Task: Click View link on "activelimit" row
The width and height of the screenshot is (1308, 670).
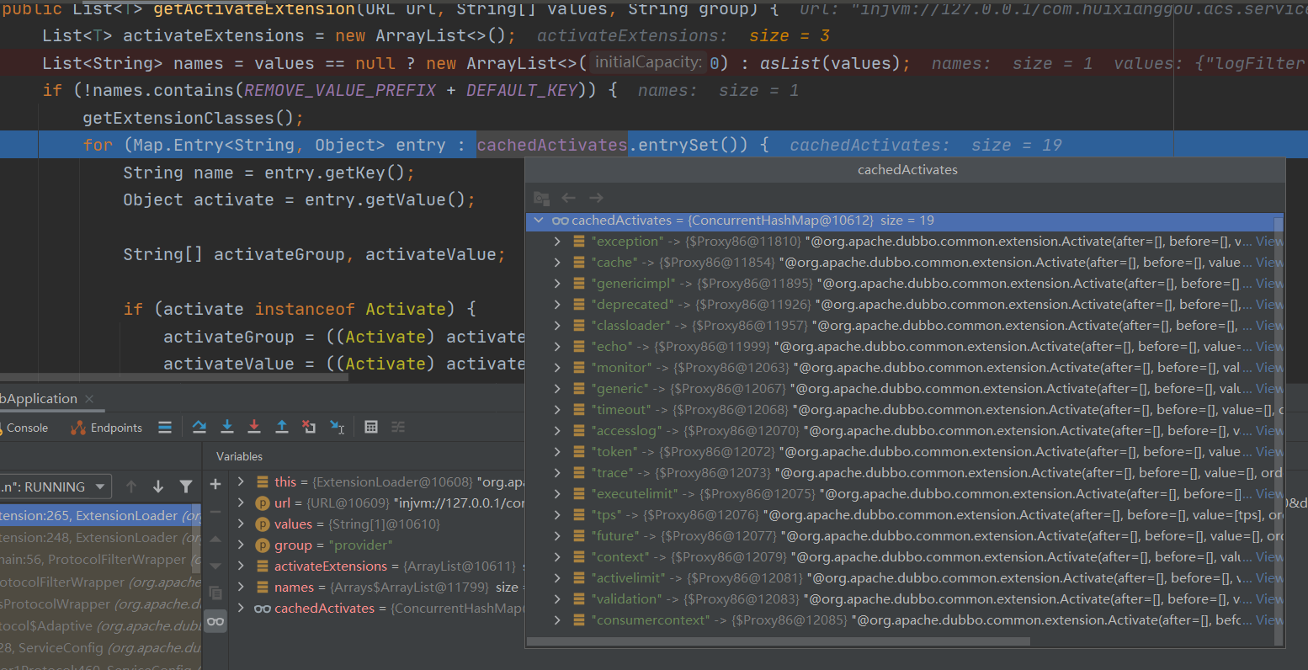Action: 1269,578
